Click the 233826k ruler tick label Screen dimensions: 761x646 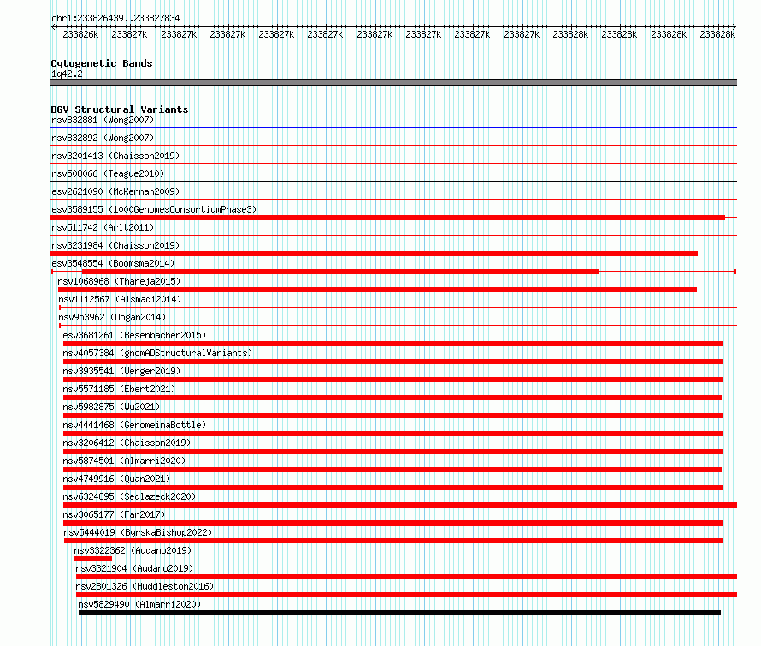click(x=80, y=34)
